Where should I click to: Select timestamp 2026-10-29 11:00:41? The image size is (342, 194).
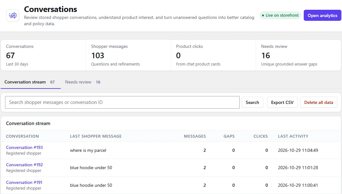coord(298,185)
